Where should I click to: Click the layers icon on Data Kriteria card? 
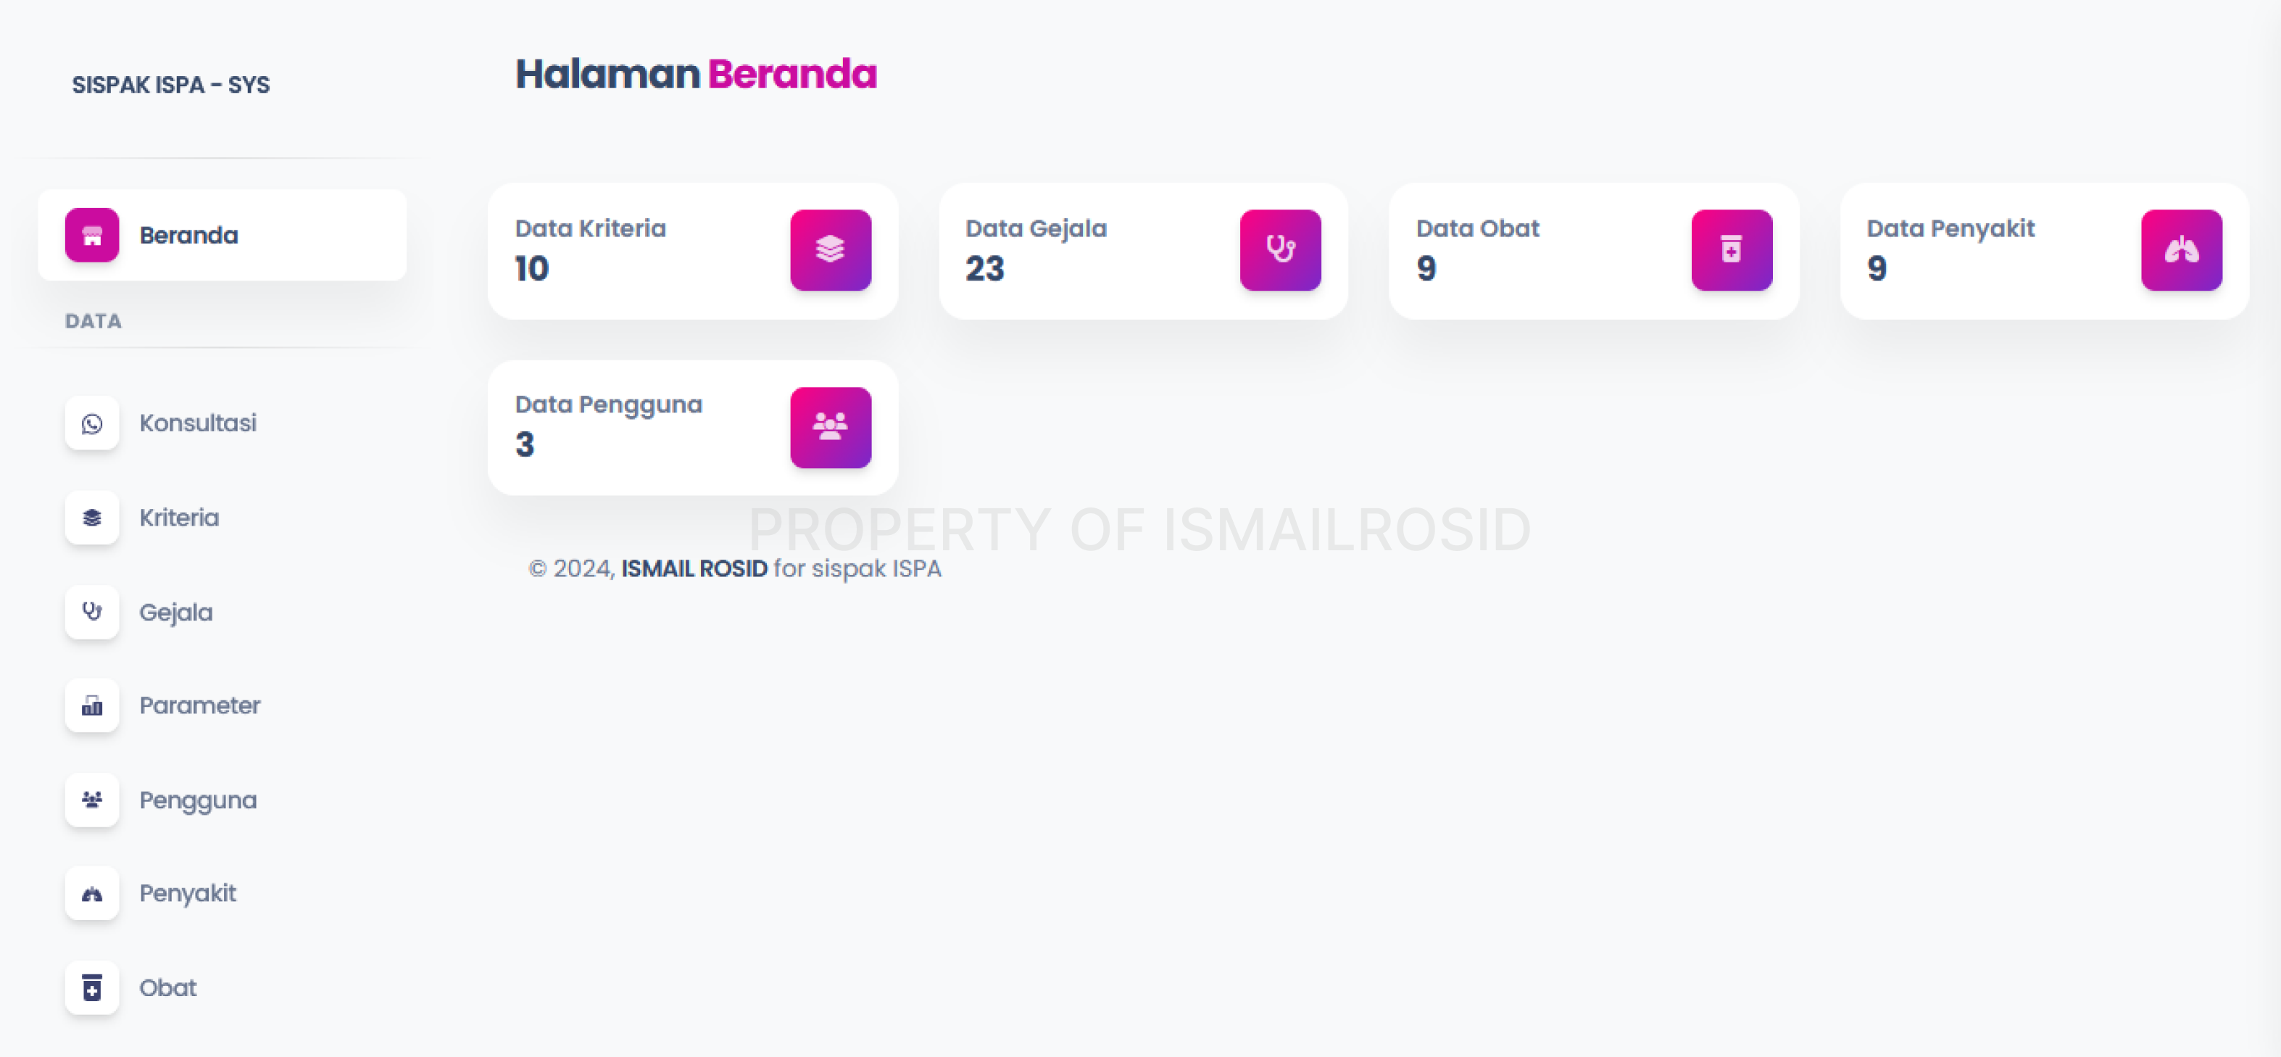[x=830, y=250]
